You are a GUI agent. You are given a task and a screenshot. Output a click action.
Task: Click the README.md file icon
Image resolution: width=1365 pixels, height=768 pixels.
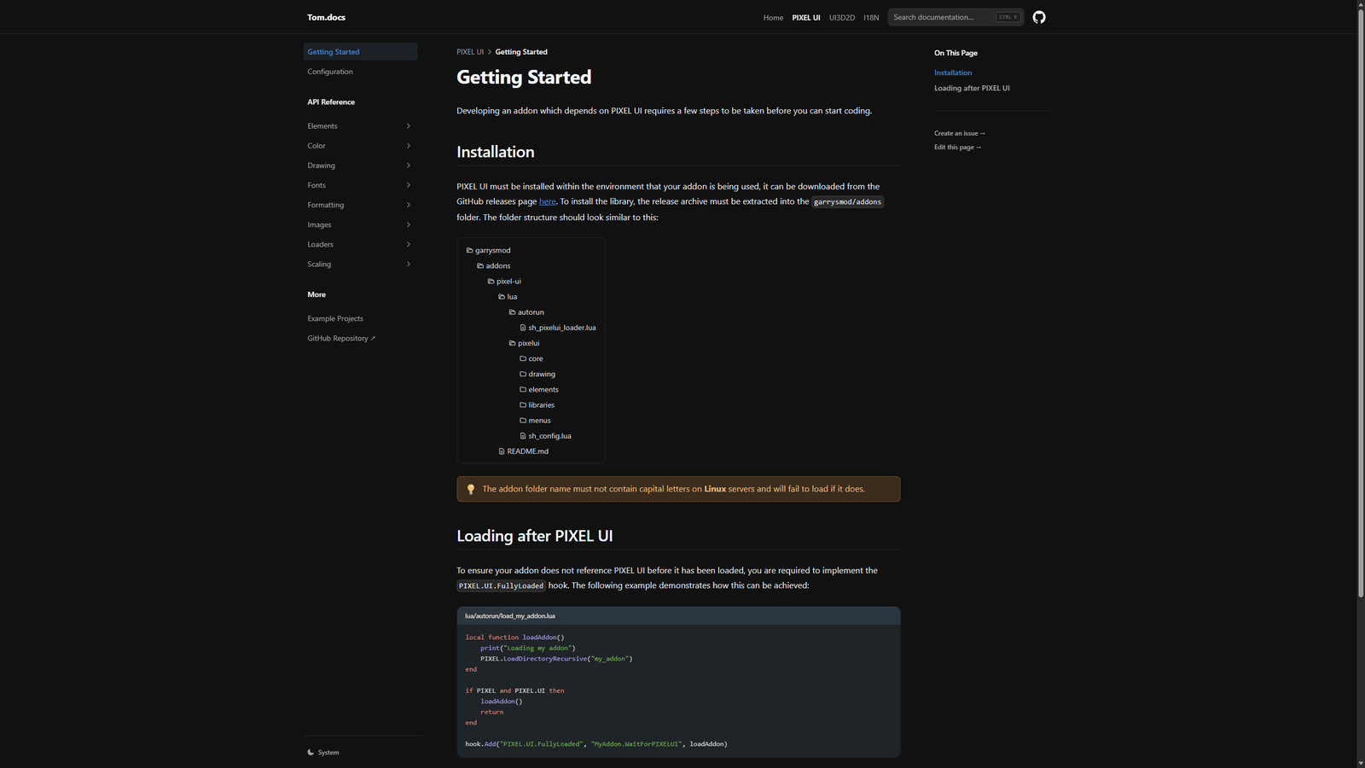pyautogui.click(x=502, y=451)
